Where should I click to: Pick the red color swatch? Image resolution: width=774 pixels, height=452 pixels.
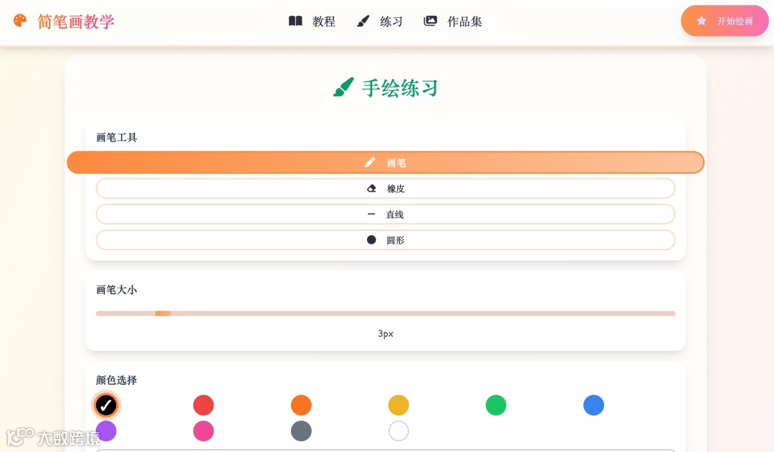204,406
